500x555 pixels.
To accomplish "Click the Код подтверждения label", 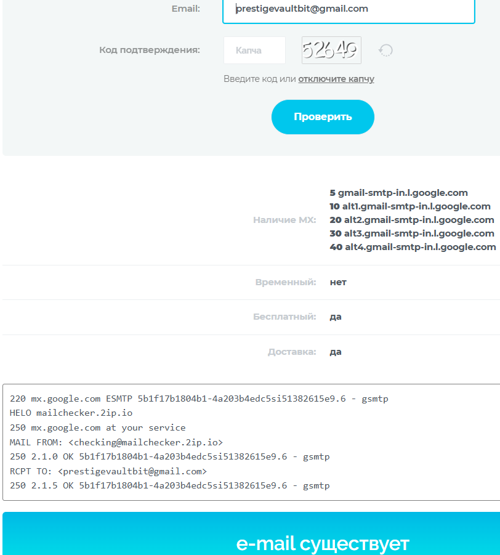I will [x=150, y=50].
